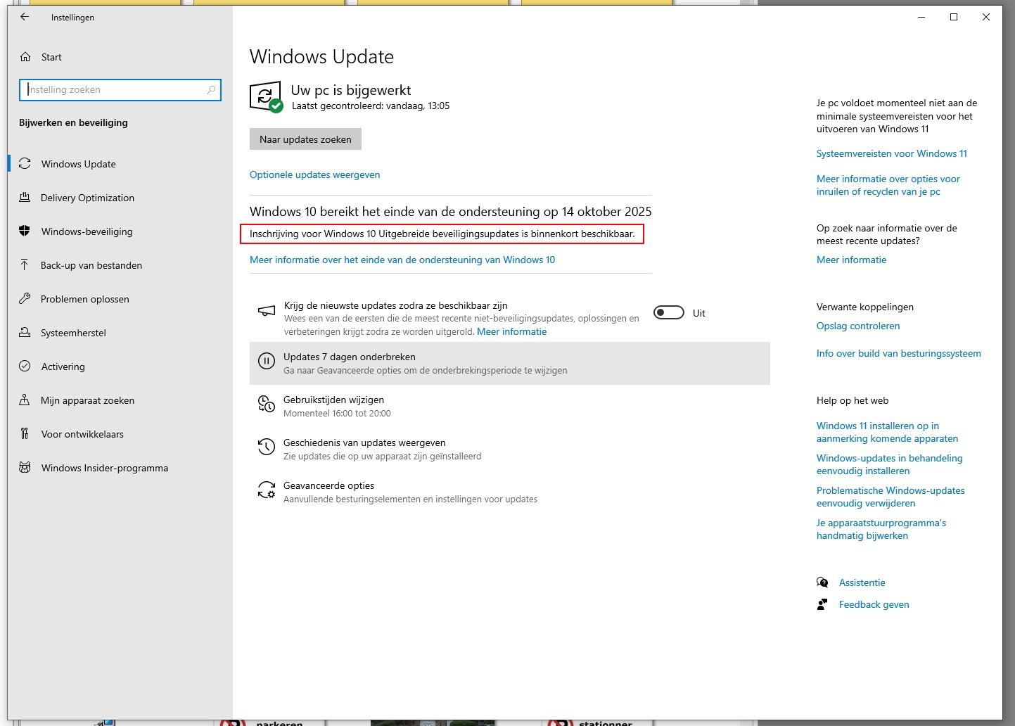Image resolution: width=1015 pixels, height=726 pixels.
Task: Open Je apparaatstuurprogramma's handmatig bijwerken link
Action: (881, 529)
